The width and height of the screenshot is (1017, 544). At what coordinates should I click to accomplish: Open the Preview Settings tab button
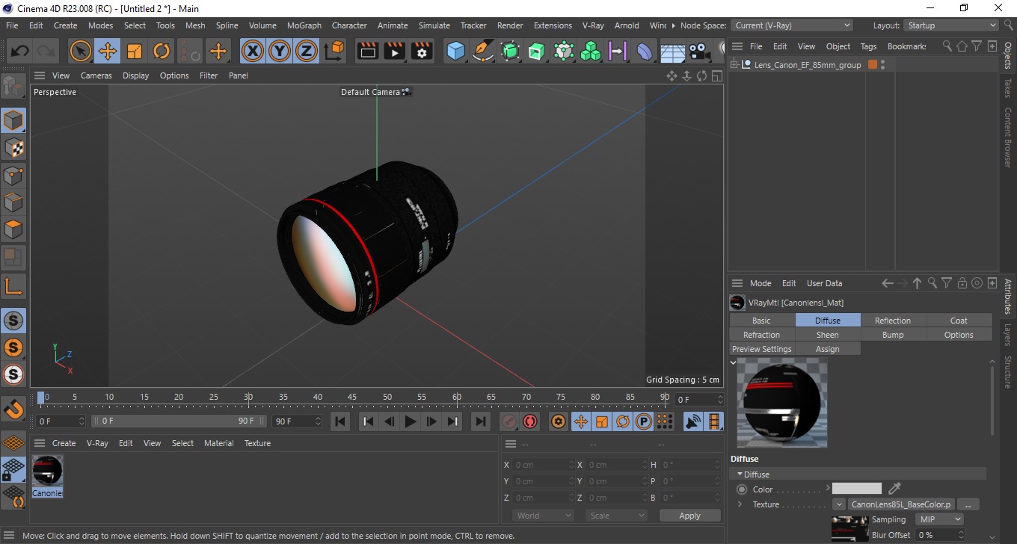[x=761, y=349]
